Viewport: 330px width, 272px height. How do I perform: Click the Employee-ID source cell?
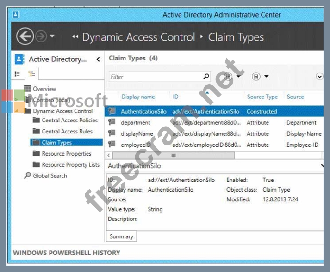[302, 145]
